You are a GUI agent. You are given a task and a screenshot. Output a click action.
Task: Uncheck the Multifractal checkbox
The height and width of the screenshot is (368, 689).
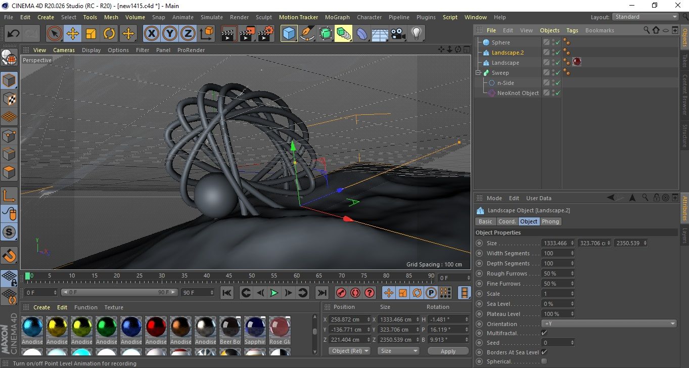click(544, 333)
